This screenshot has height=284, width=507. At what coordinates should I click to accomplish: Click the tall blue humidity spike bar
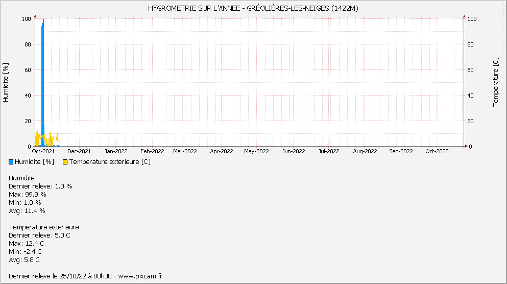click(43, 77)
